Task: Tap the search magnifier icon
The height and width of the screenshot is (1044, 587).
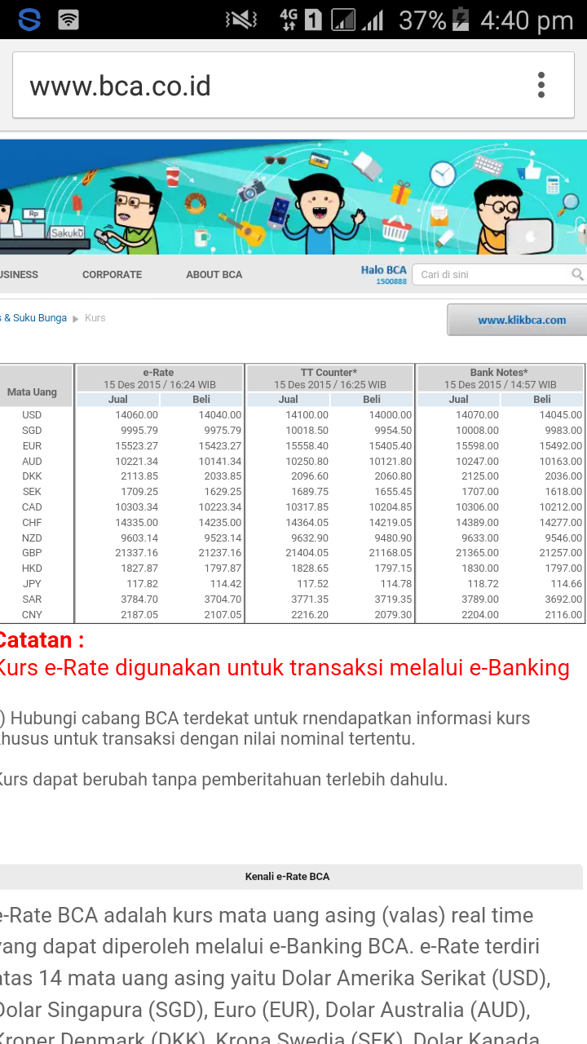Action: coord(577,275)
